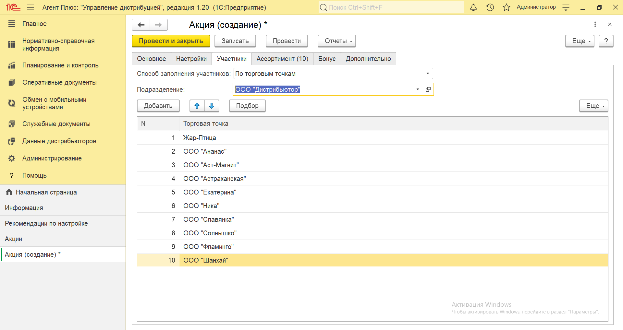Screen dimensions: 623x330
Task: Expand Способ заполнения участников dropdown
Action: tap(428, 74)
